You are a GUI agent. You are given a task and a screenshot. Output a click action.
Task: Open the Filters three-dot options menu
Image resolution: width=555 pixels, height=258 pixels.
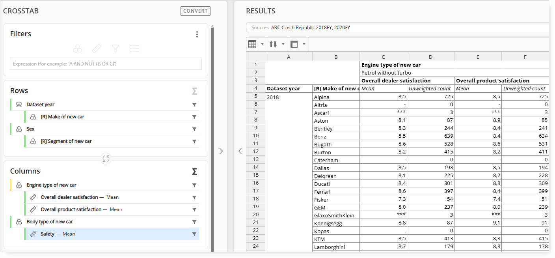(197, 34)
